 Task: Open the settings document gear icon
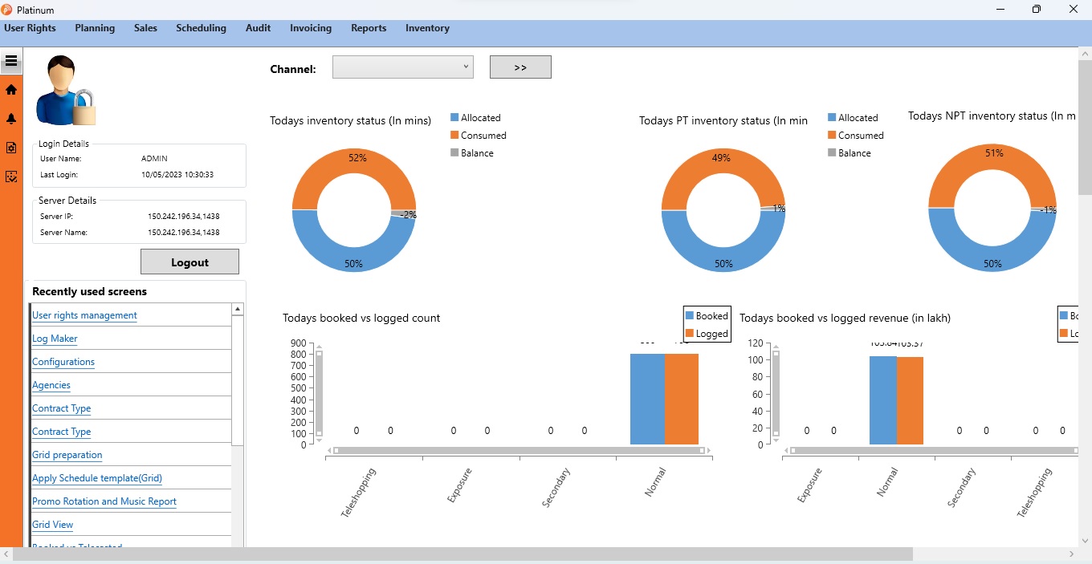[11, 148]
